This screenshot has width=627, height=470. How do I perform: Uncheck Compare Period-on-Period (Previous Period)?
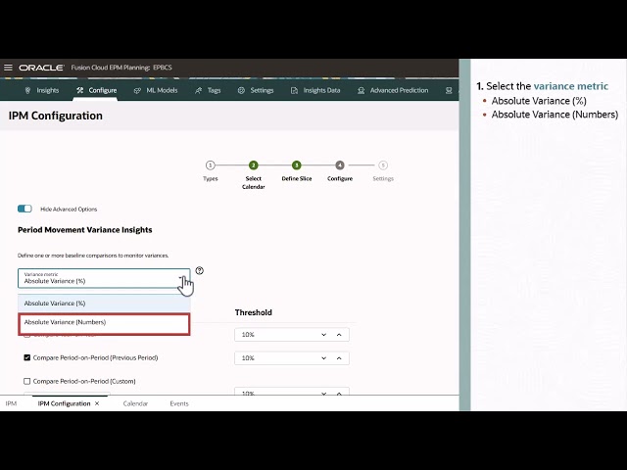pyautogui.click(x=27, y=357)
